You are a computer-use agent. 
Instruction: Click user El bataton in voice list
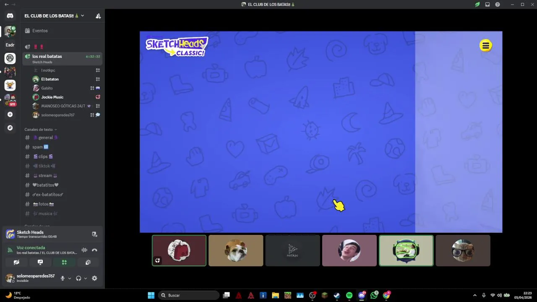(x=66, y=79)
